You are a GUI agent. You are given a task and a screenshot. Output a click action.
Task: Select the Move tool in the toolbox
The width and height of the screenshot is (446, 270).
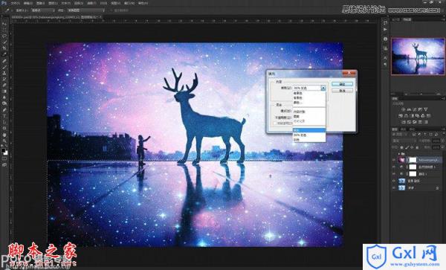tap(4, 24)
